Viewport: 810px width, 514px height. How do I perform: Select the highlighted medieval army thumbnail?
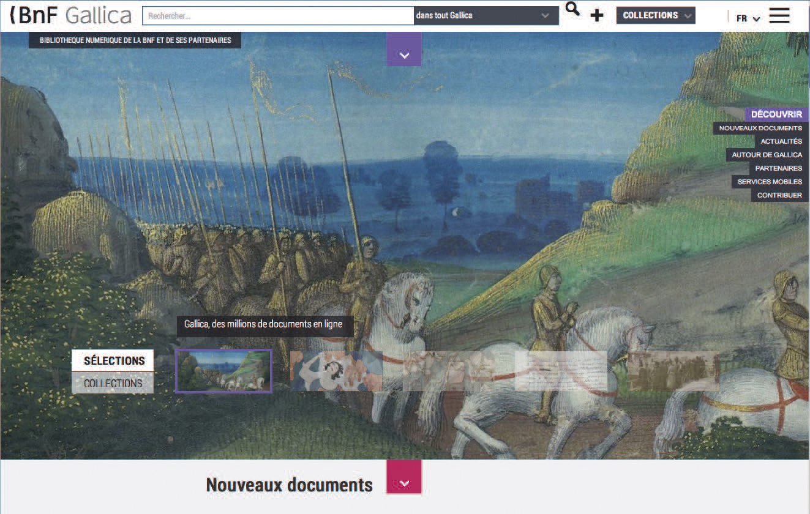pos(223,371)
